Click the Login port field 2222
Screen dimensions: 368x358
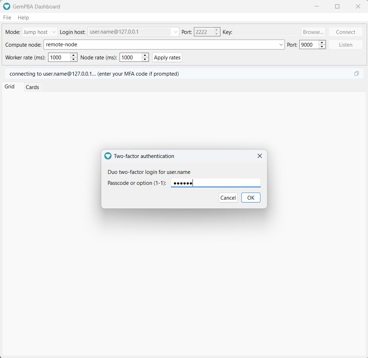[204, 32]
